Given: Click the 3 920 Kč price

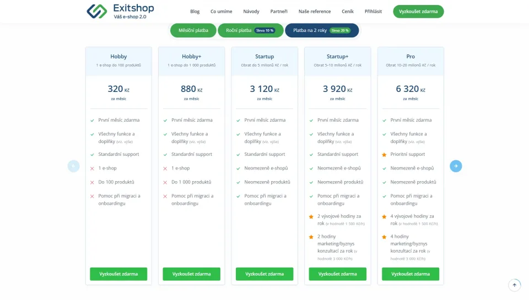Looking at the screenshot, I should 337,89.
